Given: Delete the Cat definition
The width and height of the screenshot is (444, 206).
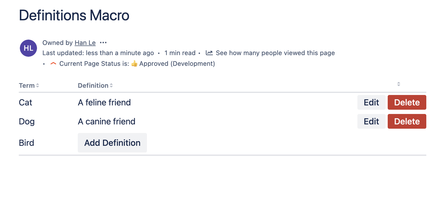Looking at the screenshot, I should (x=407, y=102).
